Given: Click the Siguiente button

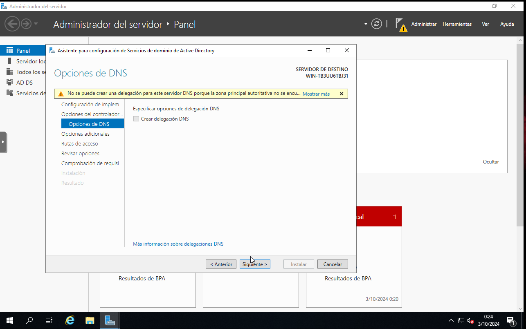Looking at the screenshot, I should click(255, 264).
